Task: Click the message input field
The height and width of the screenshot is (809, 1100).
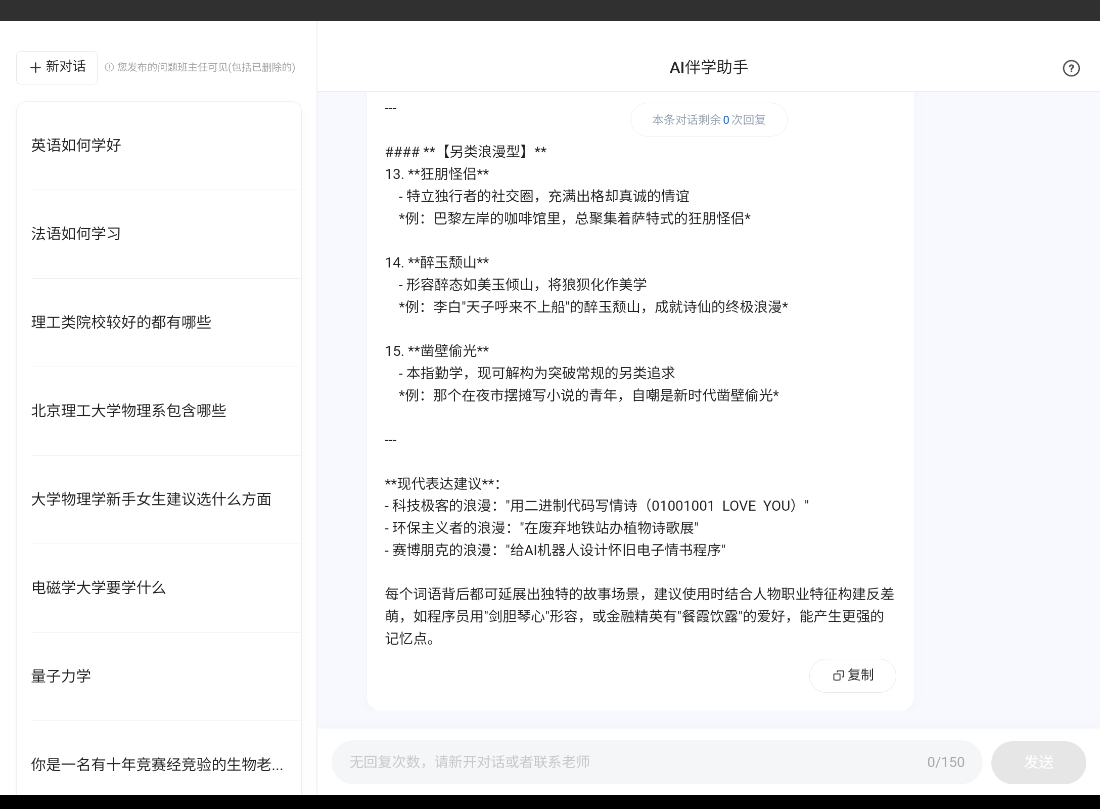Action: 607,762
